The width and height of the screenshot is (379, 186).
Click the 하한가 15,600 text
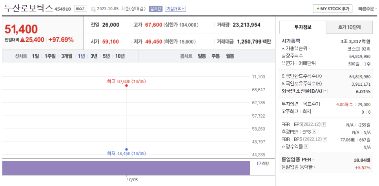[180, 42]
